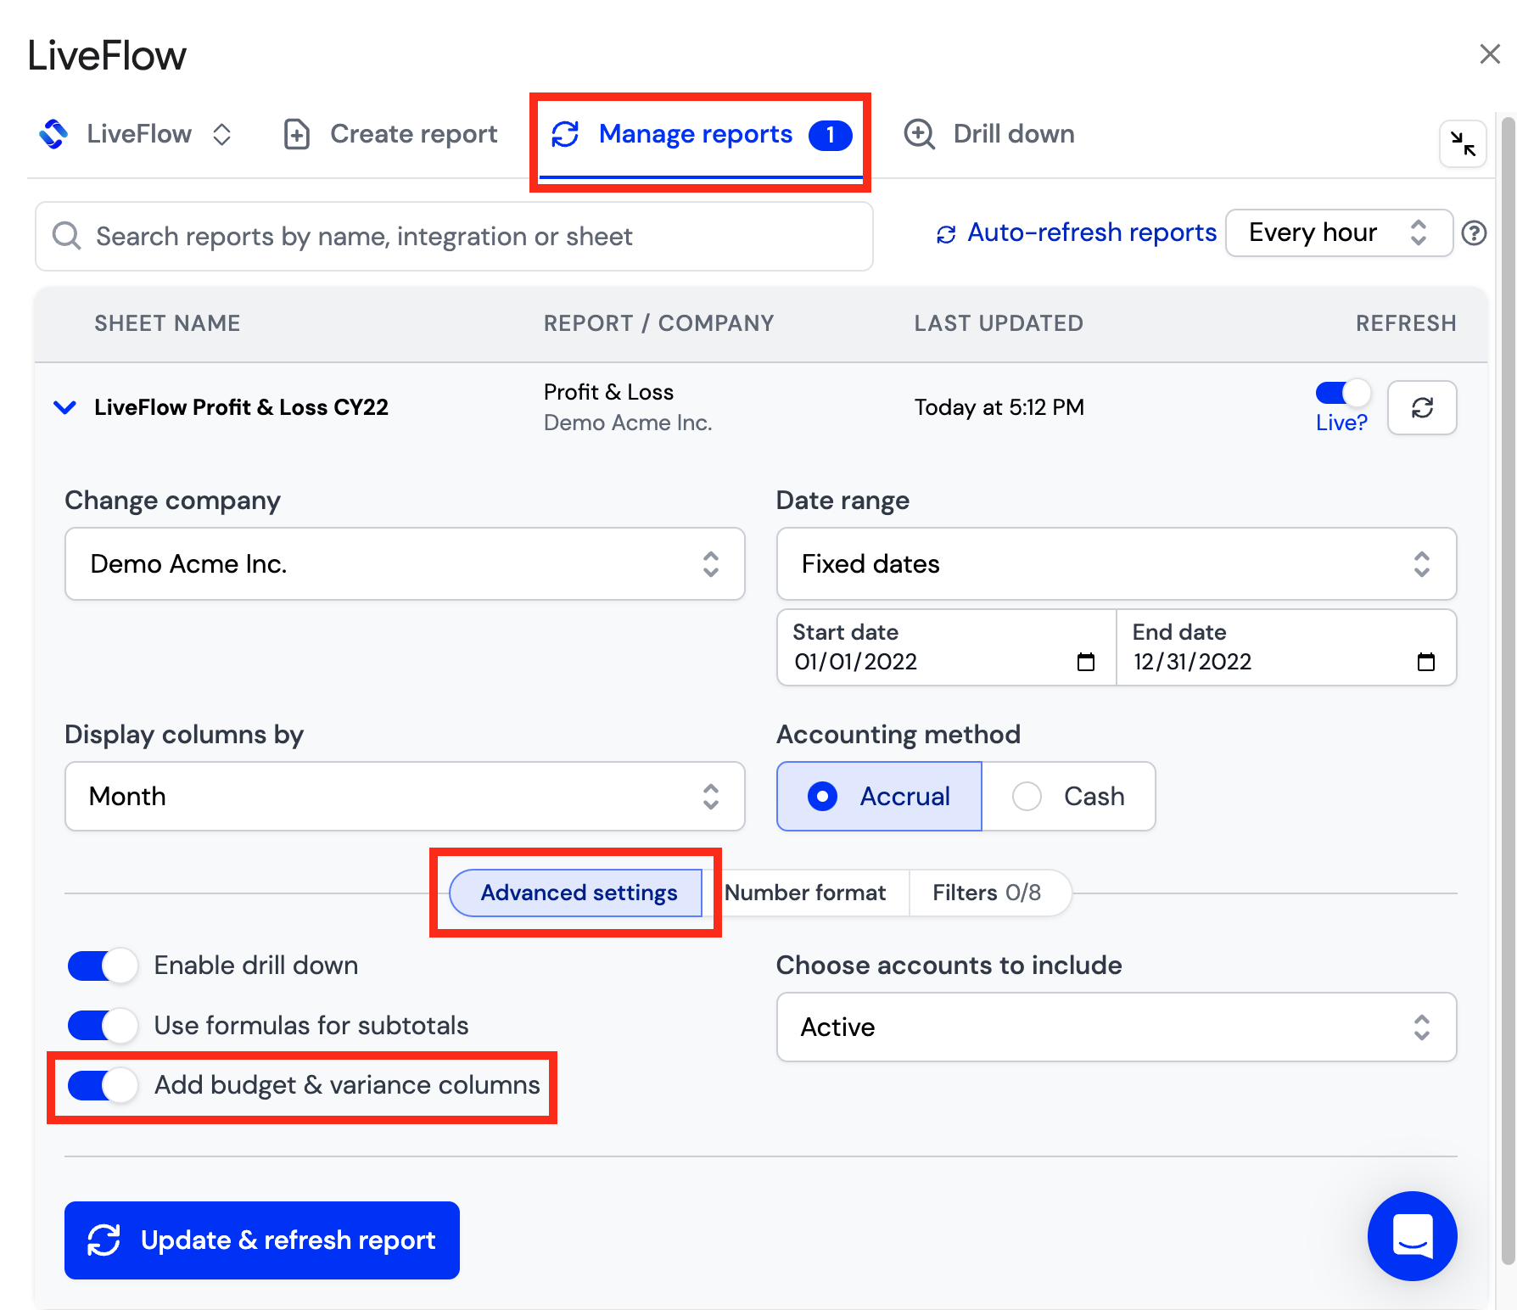Click Update & refresh report button
The image size is (1517, 1310).
pos(262,1240)
